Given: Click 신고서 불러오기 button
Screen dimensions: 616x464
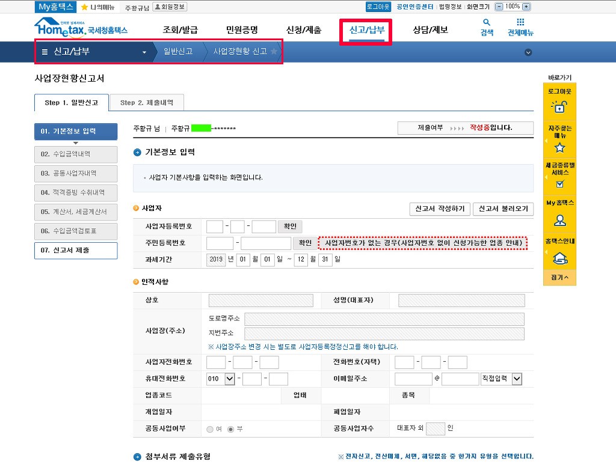Looking at the screenshot, I should click(503, 209).
